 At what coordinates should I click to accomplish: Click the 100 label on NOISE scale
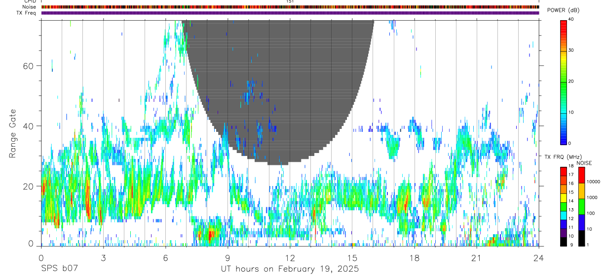590,213
